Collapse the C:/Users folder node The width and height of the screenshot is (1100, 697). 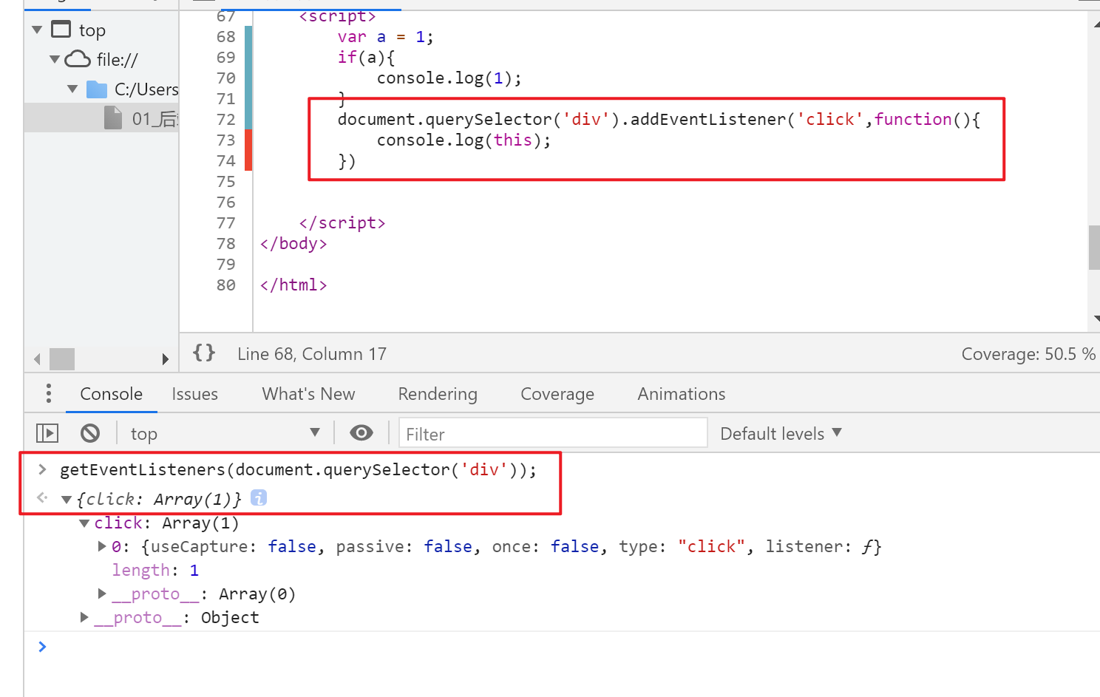[x=72, y=89]
